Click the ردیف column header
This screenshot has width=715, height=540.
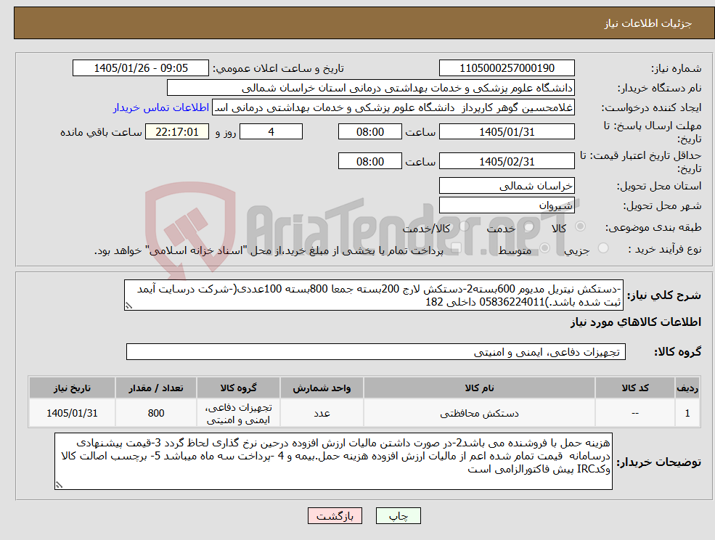click(687, 388)
